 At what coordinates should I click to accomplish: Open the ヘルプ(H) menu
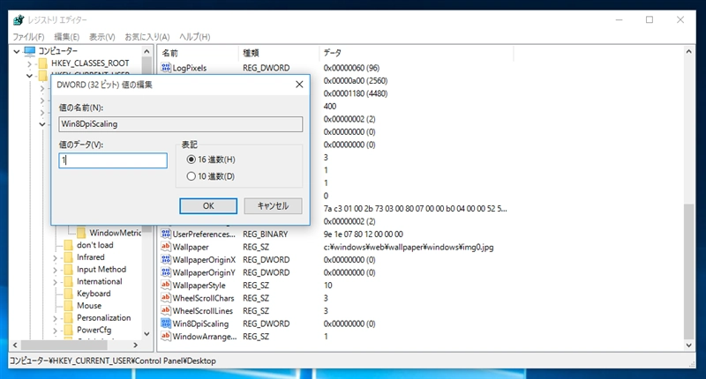(194, 37)
